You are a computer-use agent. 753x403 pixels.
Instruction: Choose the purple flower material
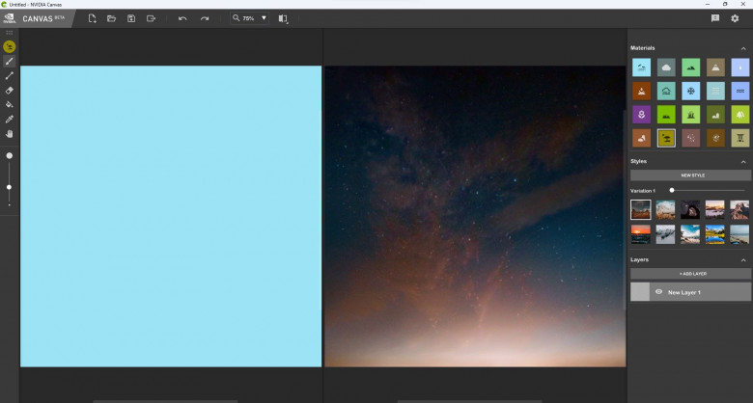pos(641,115)
